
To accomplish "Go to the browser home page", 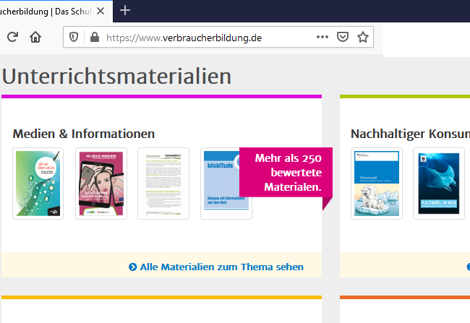I will click(35, 37).
